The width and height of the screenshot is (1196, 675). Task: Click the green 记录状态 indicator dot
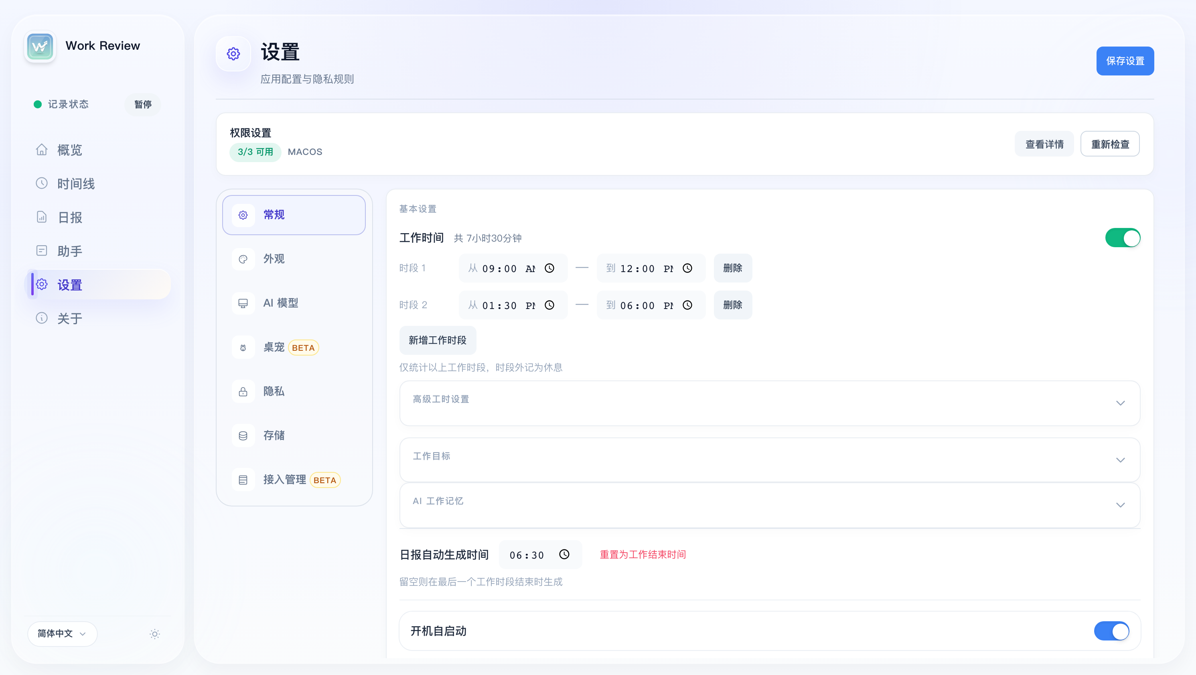click(x=38, y=104)
